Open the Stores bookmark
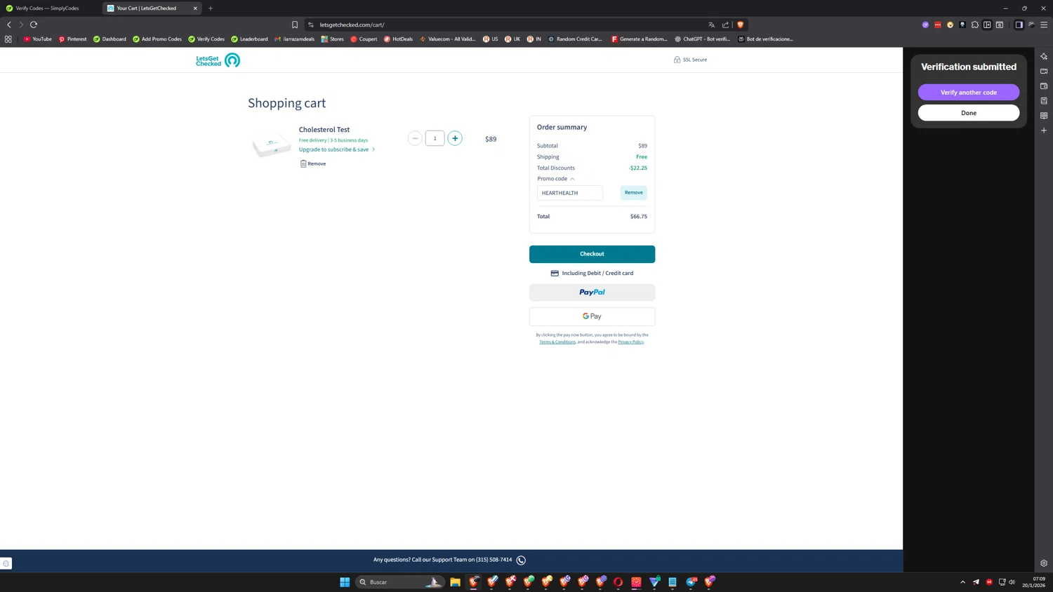This screenshot has height=592, width=1053. pyautogui.click(x=332, y=39)
